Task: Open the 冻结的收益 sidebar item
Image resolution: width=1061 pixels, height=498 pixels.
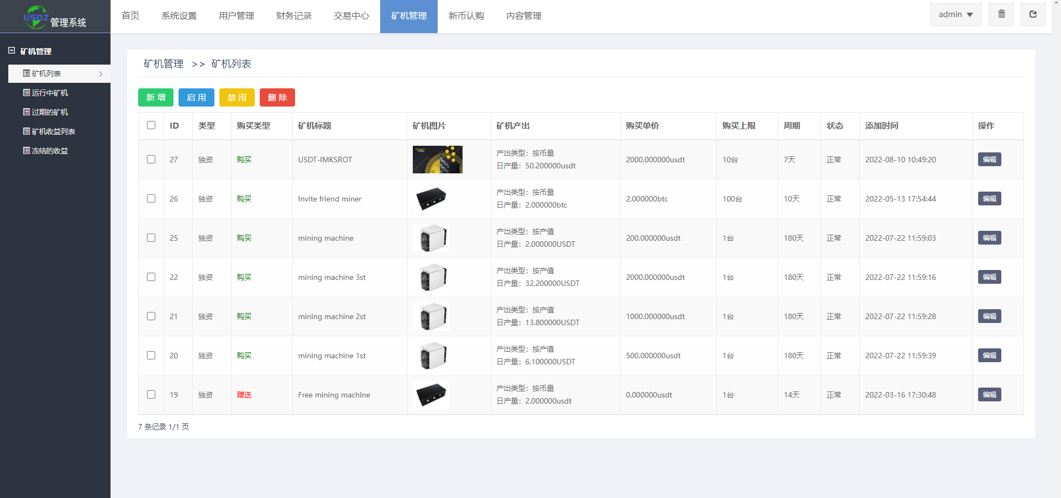Action: 50,151
